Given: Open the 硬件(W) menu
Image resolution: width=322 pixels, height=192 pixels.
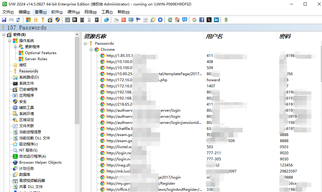Looking at the screenshot, I should click(73, 12).
